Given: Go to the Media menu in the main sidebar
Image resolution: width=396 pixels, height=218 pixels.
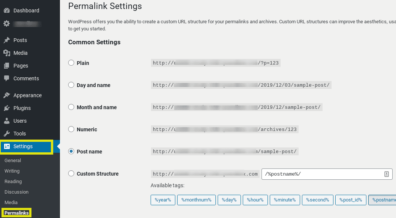Looking at the screenshot, I should click(x=21, y=53).
